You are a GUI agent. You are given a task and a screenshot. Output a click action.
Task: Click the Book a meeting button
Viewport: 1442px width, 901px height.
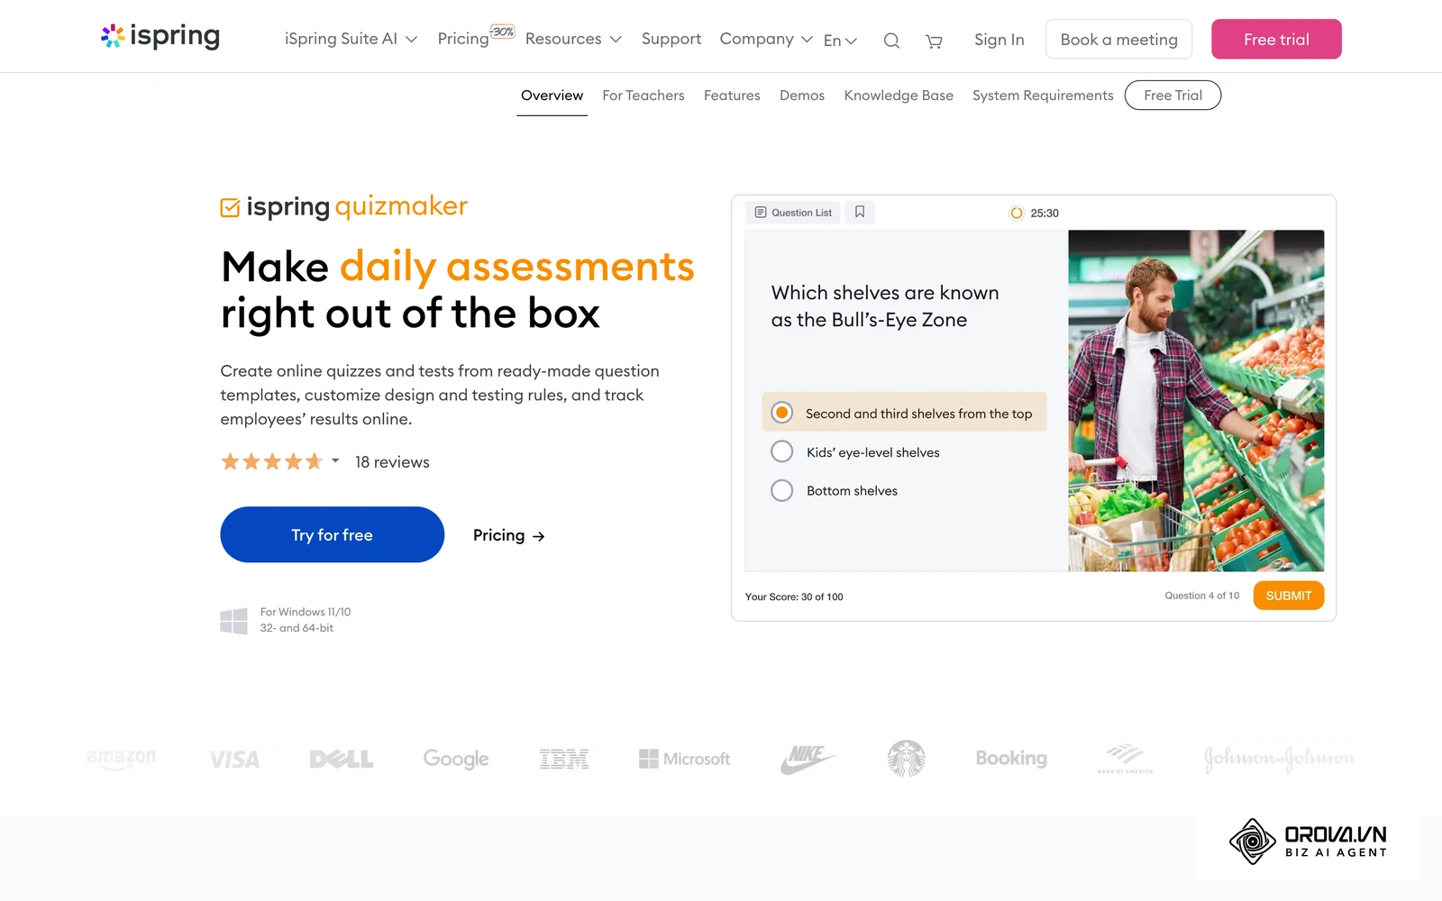click(x=1118, y=39)
